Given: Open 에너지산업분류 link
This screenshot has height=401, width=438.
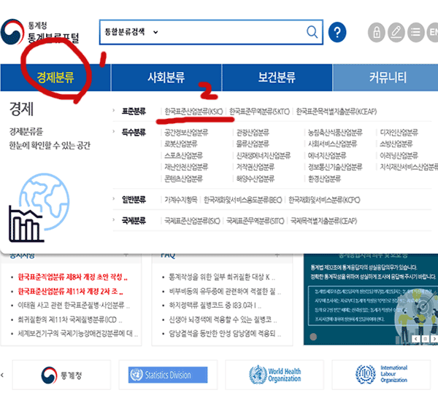Looking at the screenshot, I should [327, 155].
